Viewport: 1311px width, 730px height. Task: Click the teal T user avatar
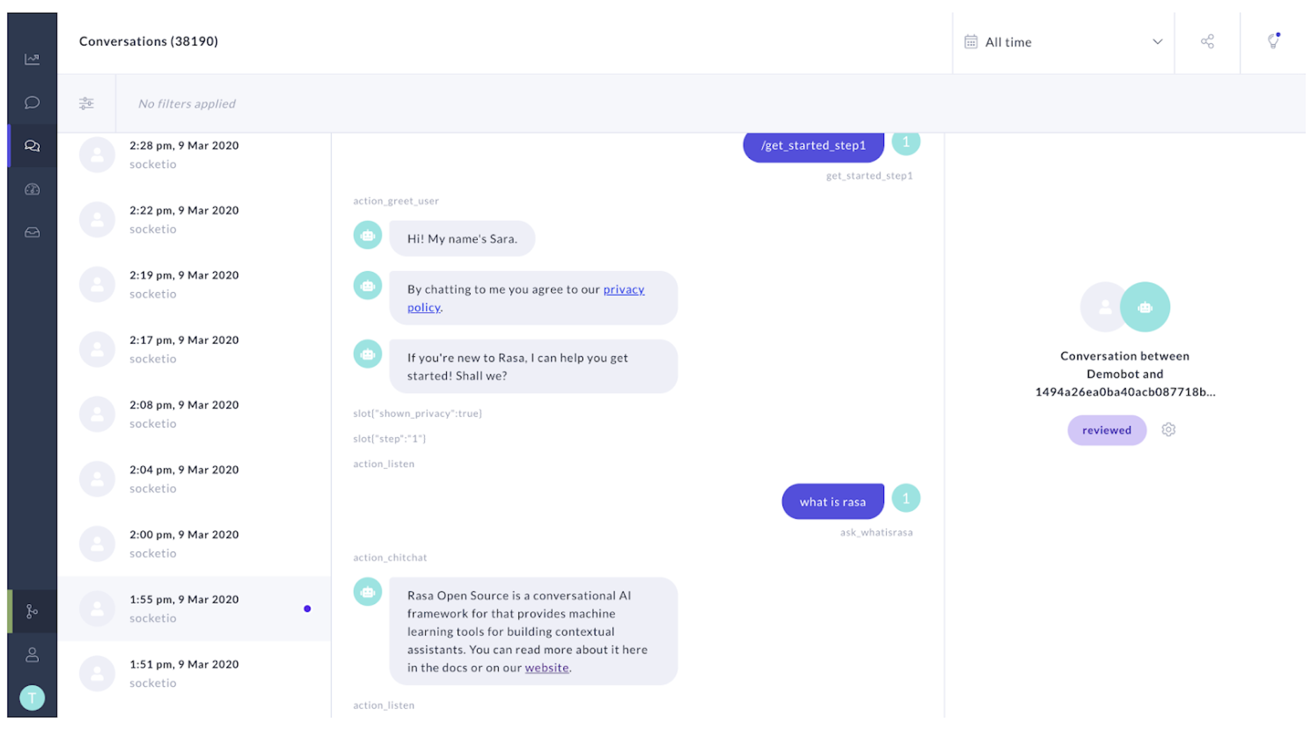(x=32, y=697)
